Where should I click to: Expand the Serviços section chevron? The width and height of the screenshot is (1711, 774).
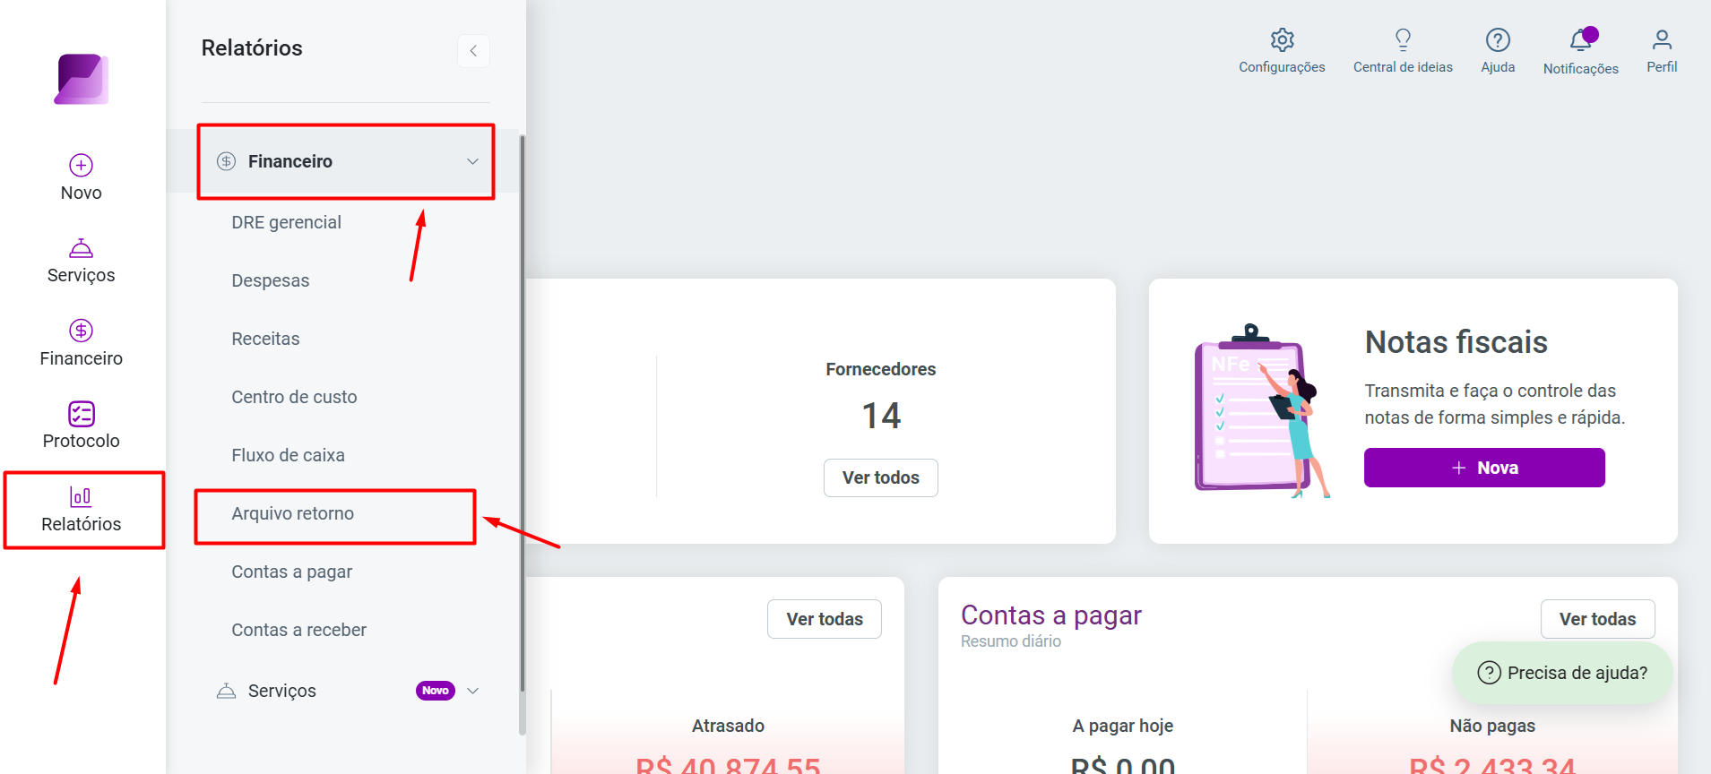473,691
